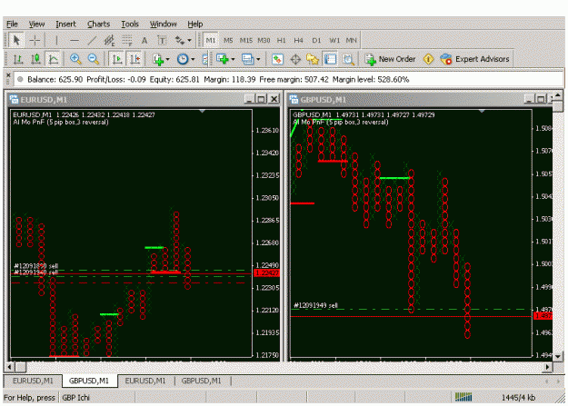The height and width of the screenshot is (406, 568).
Task: Switch timeframe to H1
Action: click(x=281, y=40)
